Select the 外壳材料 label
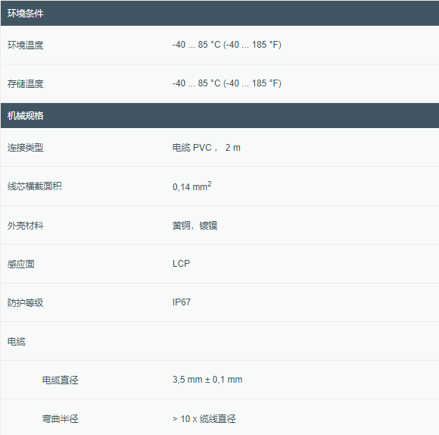This screenshot has height=435, width=439. click(x=26, y=225)
